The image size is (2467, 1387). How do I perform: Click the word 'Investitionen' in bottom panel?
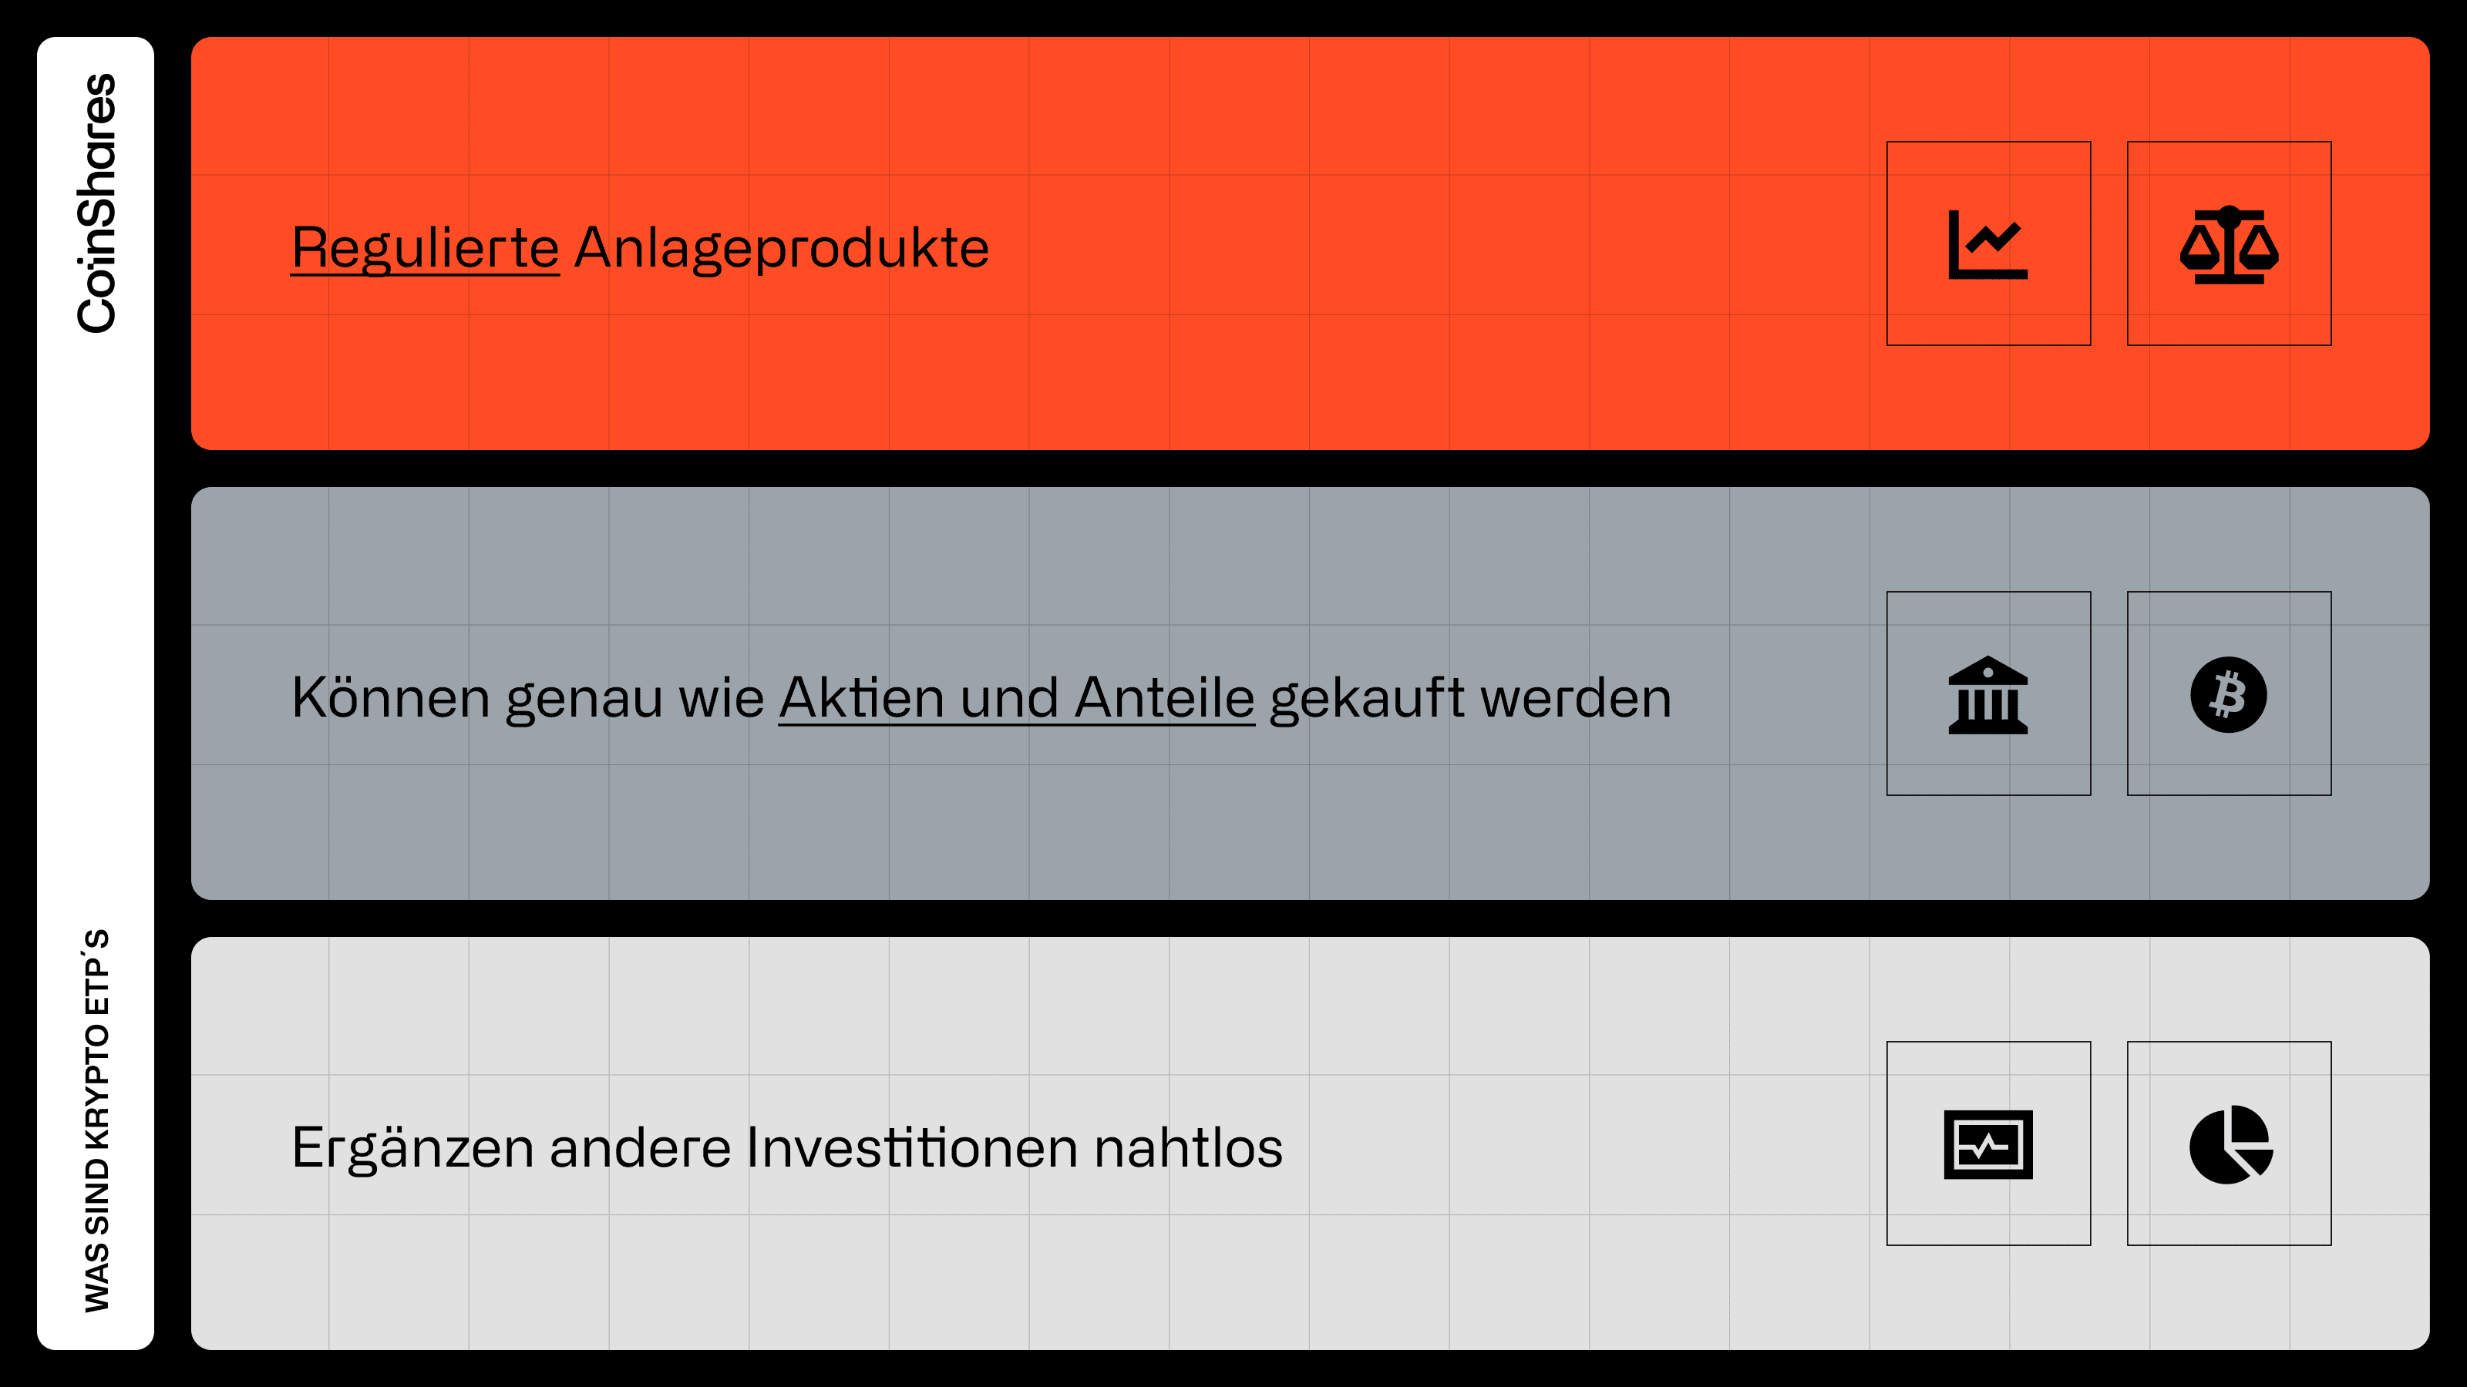[x=912, y=1147]
